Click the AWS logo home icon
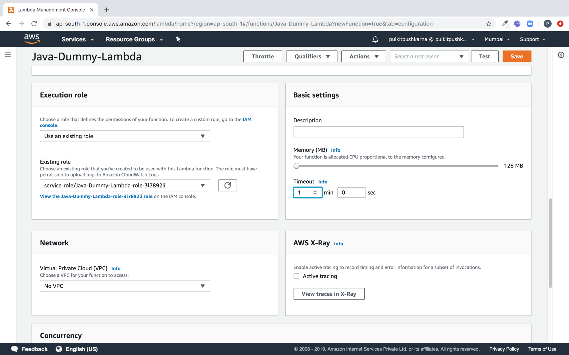 pyautogui.click(x=32, y=39)
